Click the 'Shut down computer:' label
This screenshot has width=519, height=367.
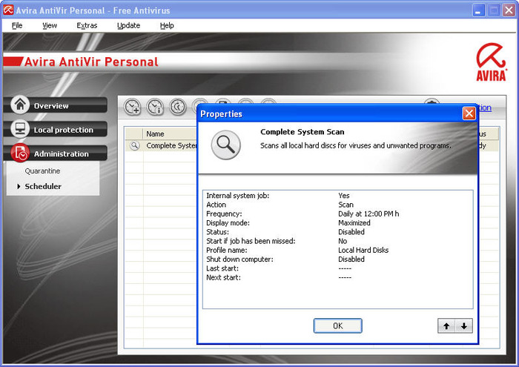click(x=239, y=259)
